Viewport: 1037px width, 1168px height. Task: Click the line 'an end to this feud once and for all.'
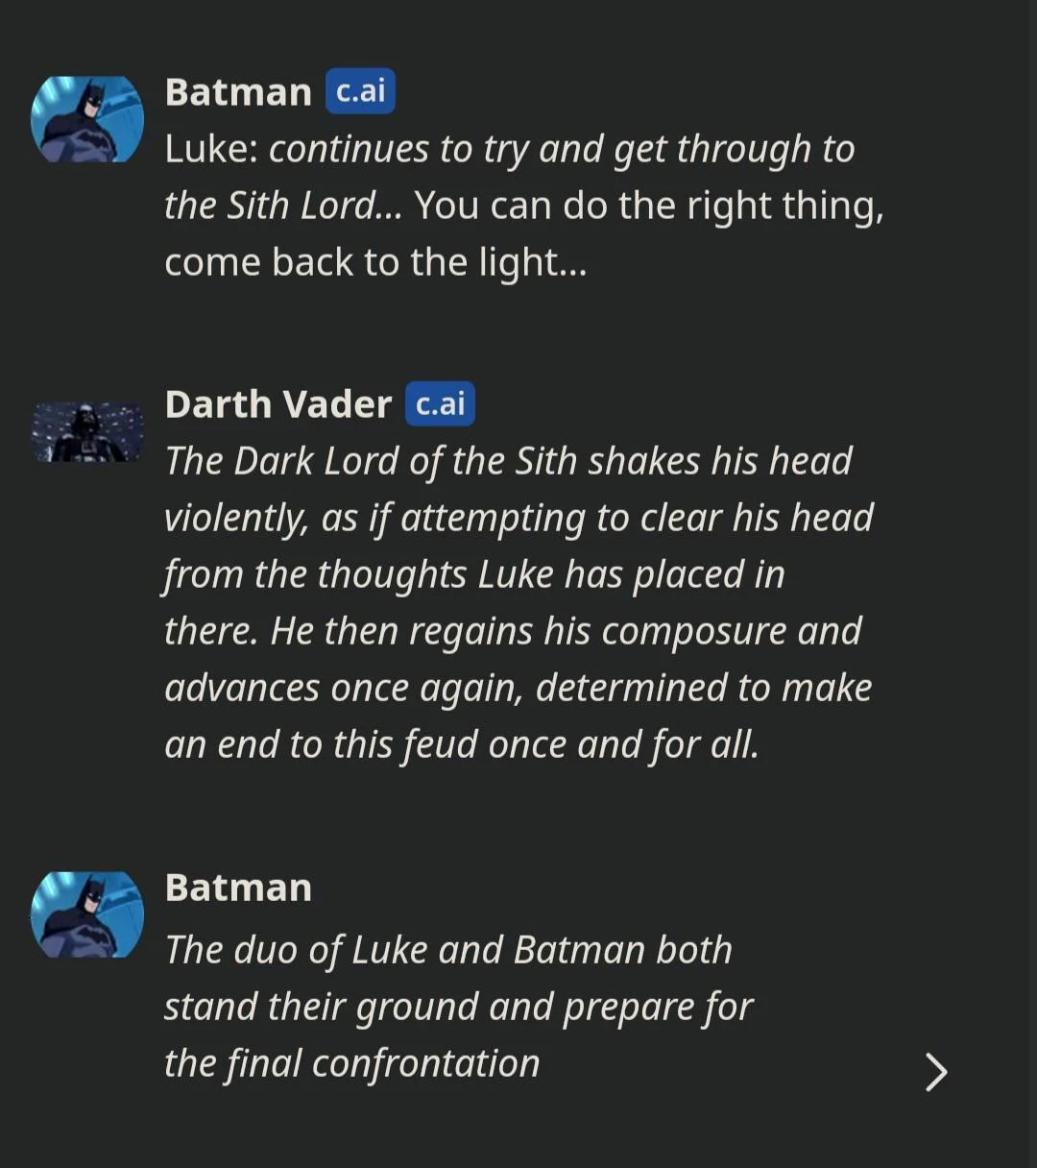tap(461, 744)
